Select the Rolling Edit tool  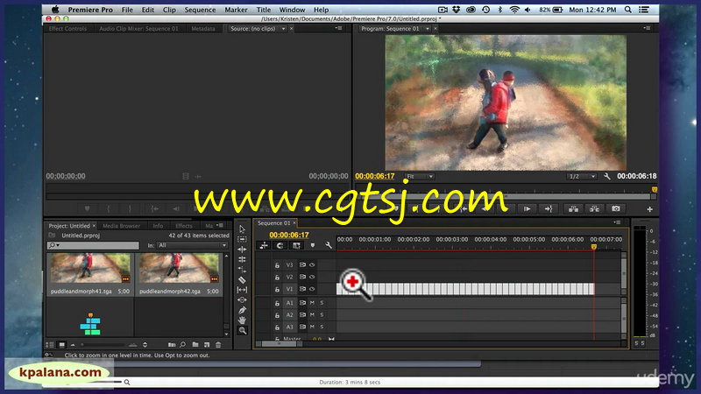pyautogui.click(x=242, y=259)
